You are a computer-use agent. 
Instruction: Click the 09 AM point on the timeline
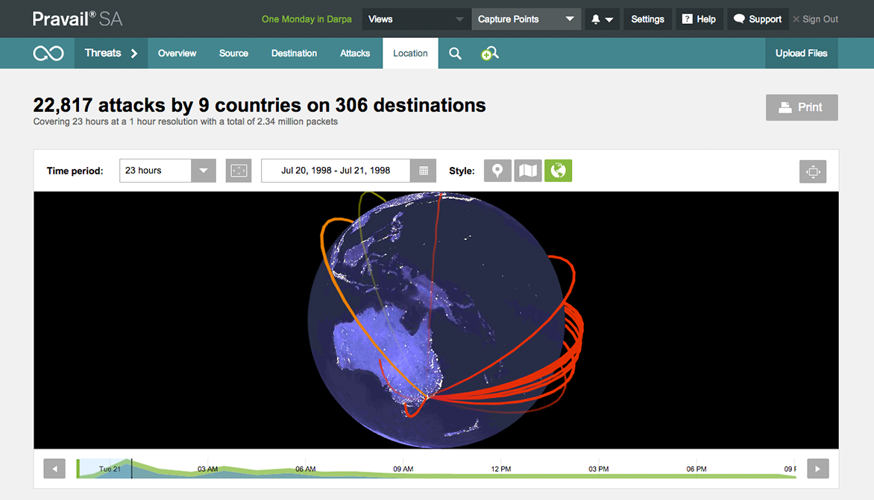pos(403,469)
